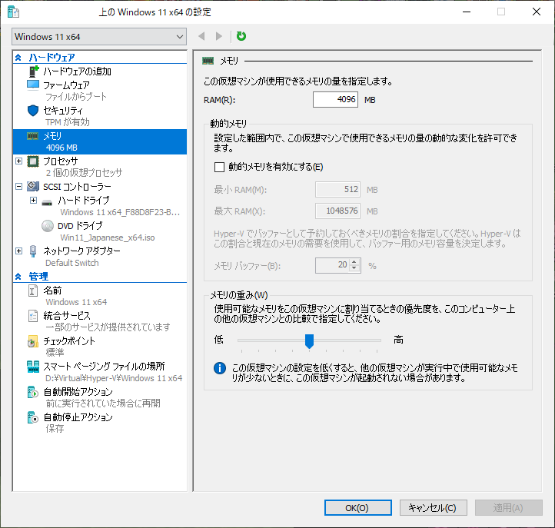Collapse the ハードウェア section header
The width and height of the screenshot is (555, 528).
(18, 58)
